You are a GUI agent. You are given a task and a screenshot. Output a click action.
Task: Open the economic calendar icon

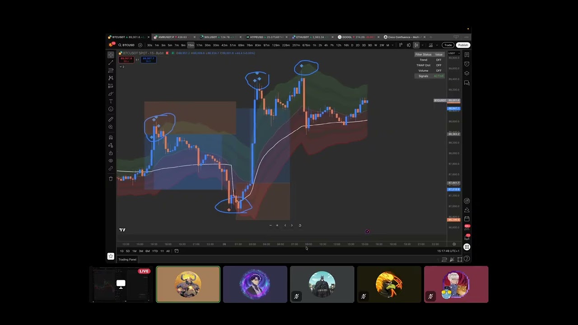[467, 218]
